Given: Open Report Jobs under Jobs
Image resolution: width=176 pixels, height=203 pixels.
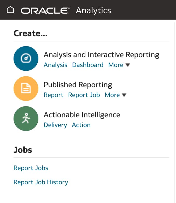Looking at the screenshot, I should point(31,168).
